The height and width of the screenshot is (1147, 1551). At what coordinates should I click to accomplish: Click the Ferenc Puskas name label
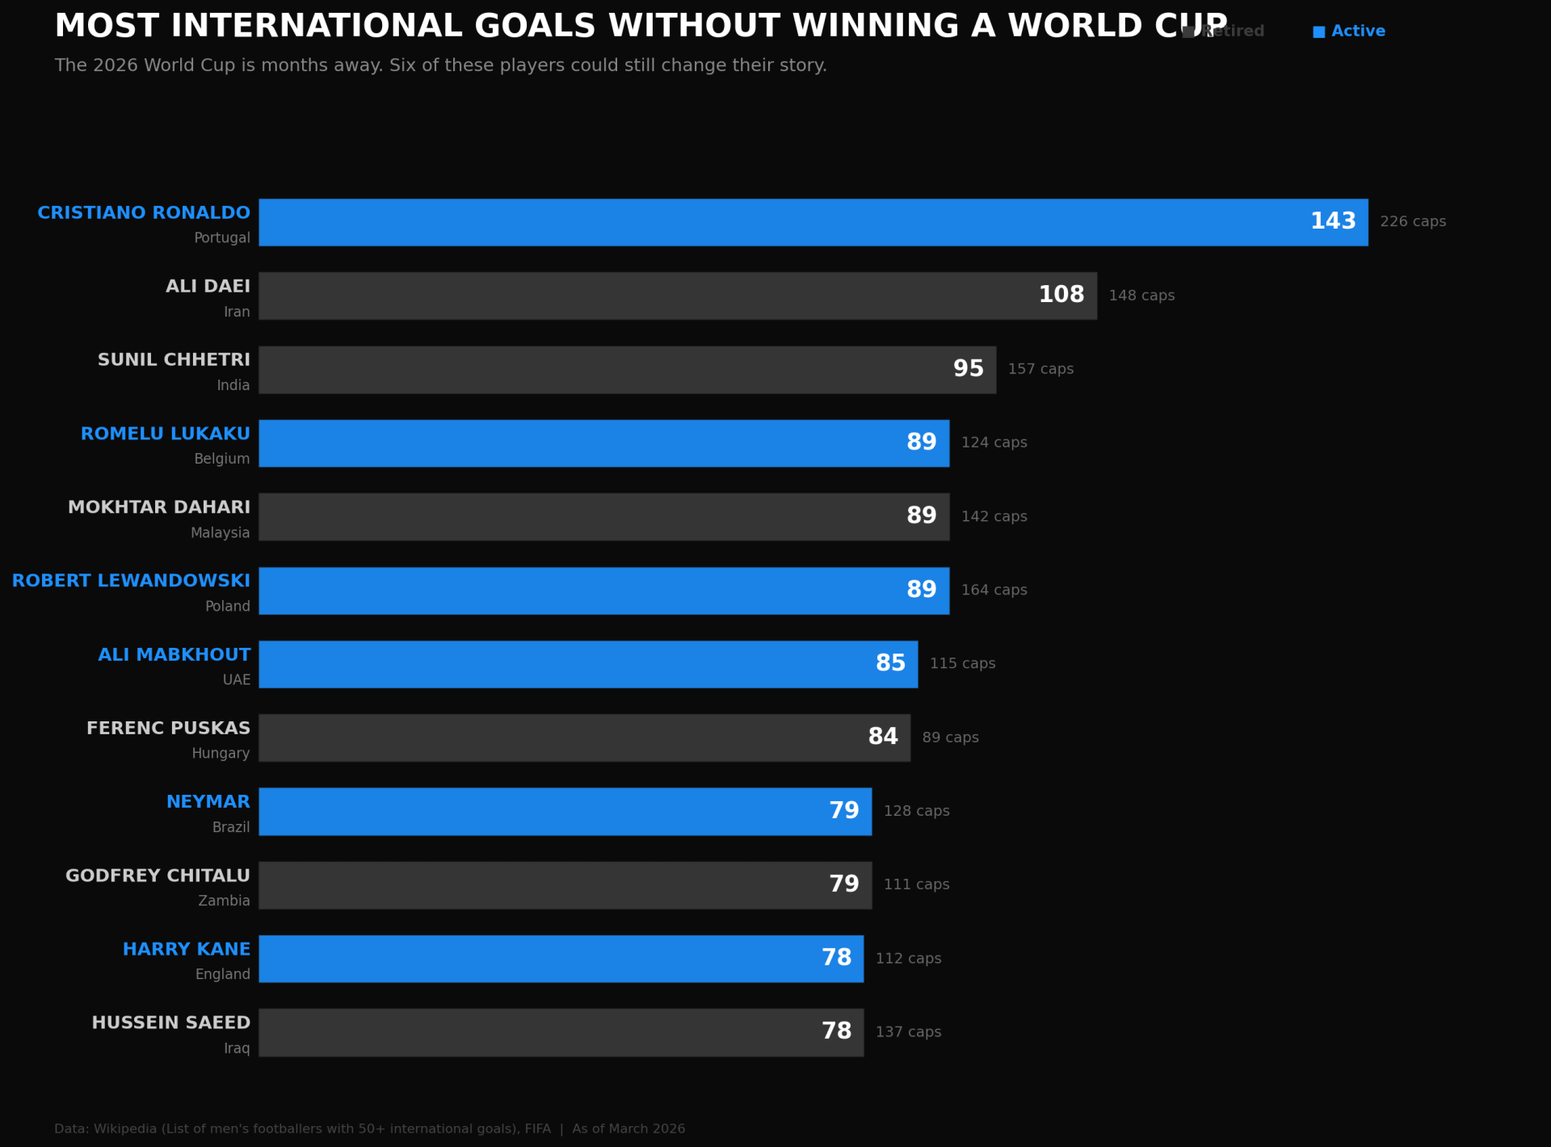pyautogui.click(x=168, y=729)
